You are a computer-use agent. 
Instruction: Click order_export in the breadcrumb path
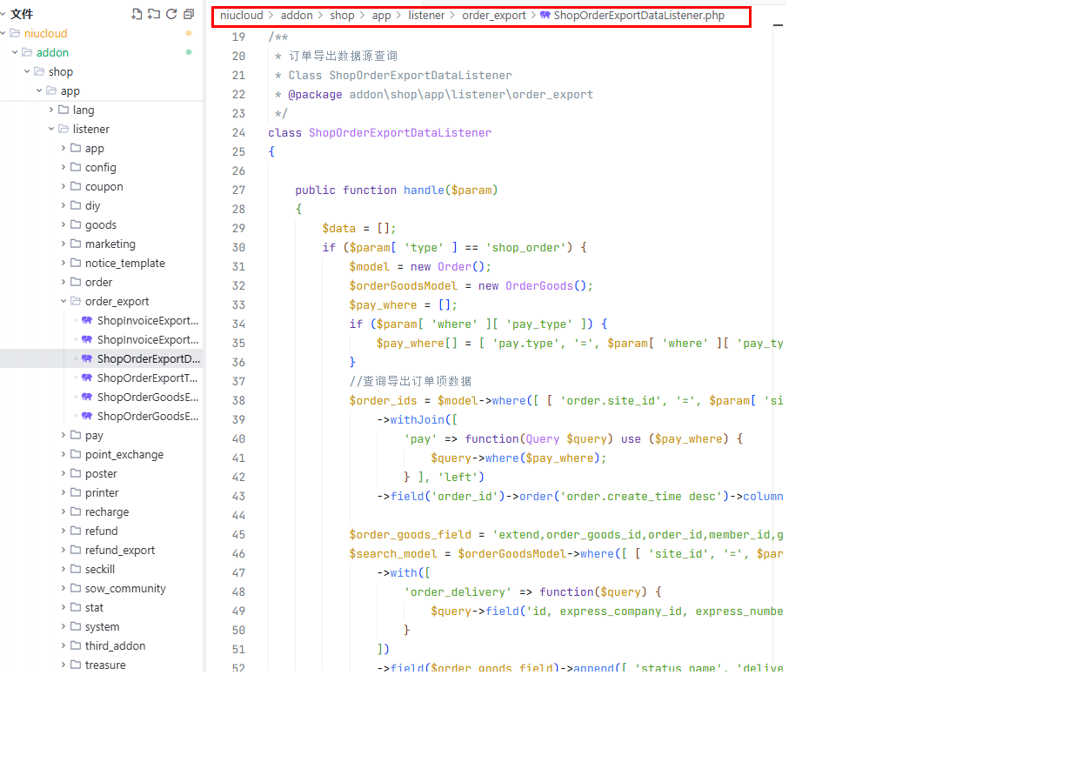click(x=493, y=16)
